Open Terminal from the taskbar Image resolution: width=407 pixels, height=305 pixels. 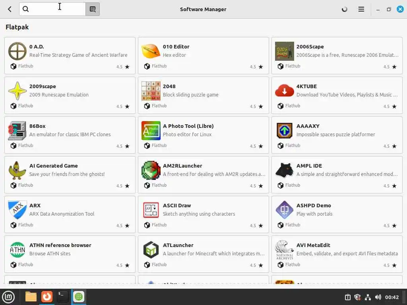[62, 297]
